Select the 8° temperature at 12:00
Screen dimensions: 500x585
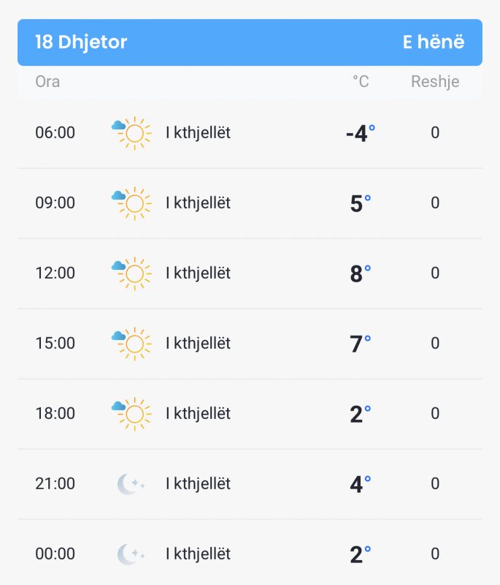click(x=361, y=273)
